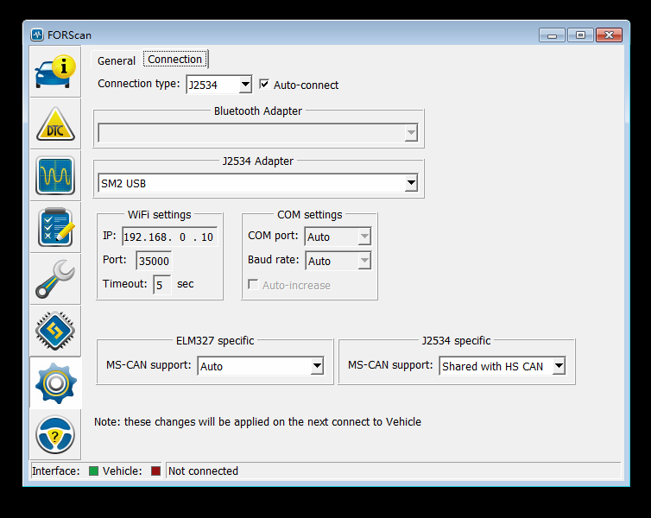Click the 'ELM327 specific' group title
The image size is (651, 518).
tap(215, 340)
